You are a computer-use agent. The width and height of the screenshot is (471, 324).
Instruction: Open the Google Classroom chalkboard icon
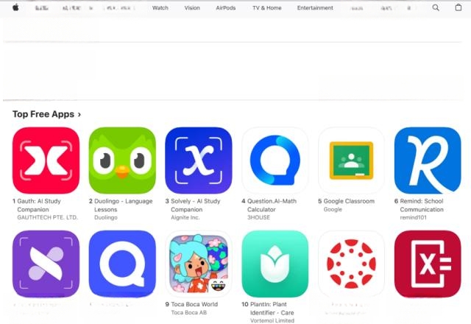(x=351, y=161)
